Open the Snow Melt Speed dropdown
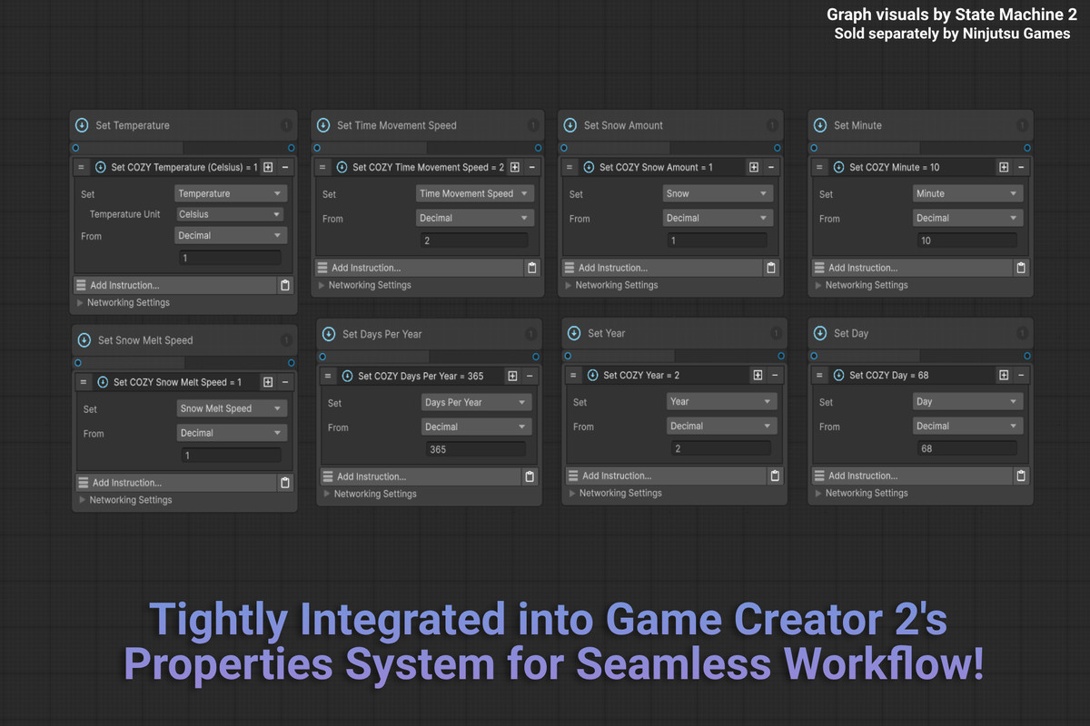Image resolution: width=1090 pixels, height=726 pixels. tap(232, 408)
